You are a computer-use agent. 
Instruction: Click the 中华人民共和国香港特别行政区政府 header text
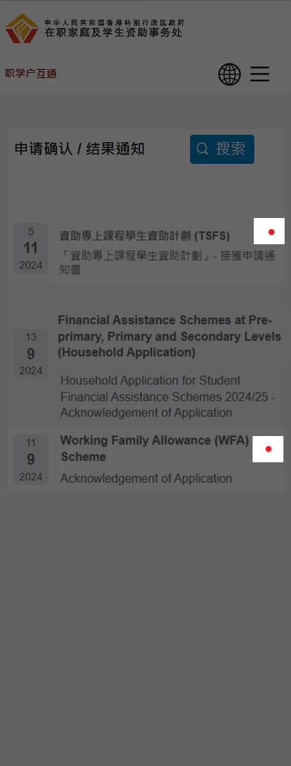coord(114,22)
